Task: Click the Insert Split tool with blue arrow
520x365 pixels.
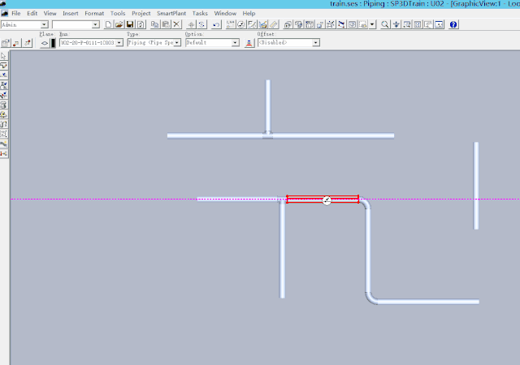Action: tap(3, 75)
